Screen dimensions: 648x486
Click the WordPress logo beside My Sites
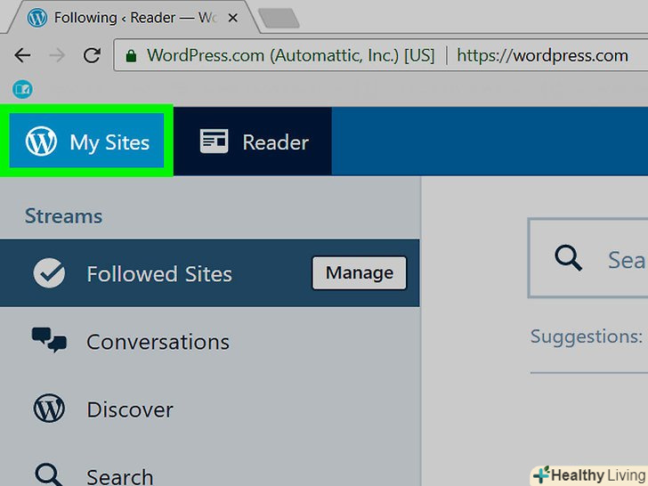coord(41,142)
